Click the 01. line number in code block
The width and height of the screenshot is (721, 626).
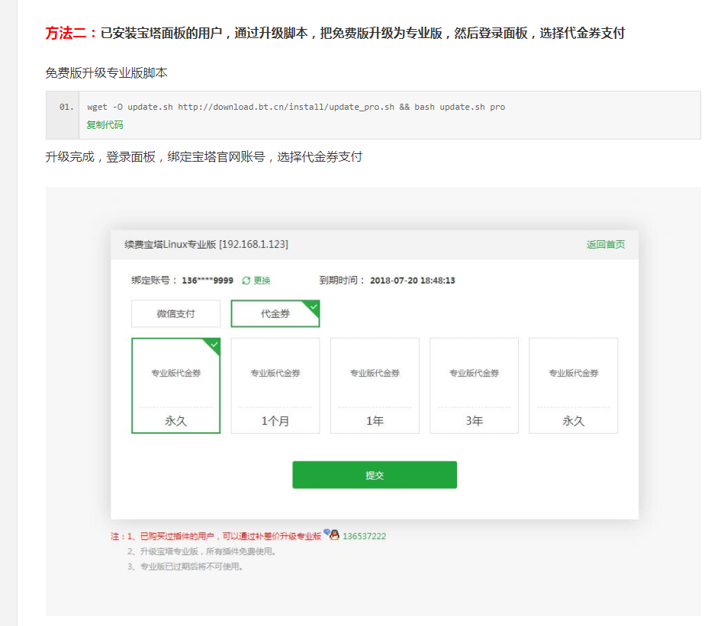pos(66,107)
